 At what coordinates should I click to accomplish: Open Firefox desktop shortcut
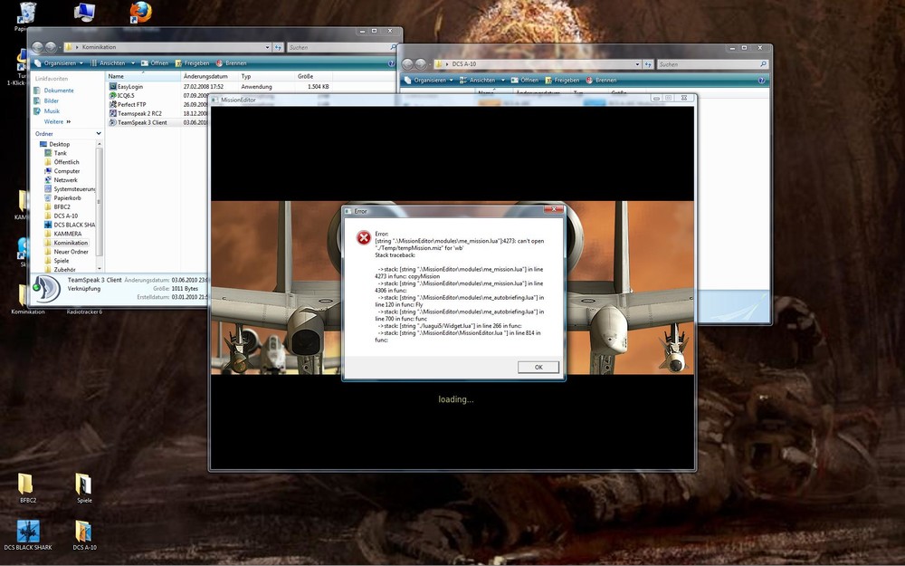pos(140,12)
